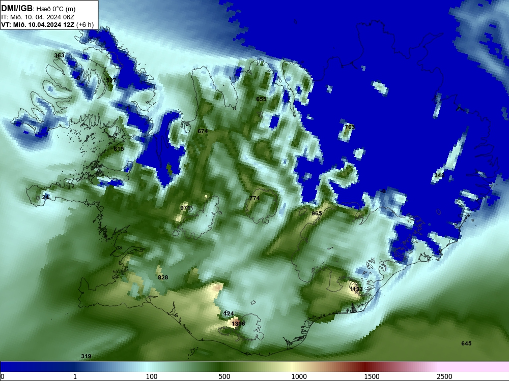Click the 965 elevation value

click(317, 213)
